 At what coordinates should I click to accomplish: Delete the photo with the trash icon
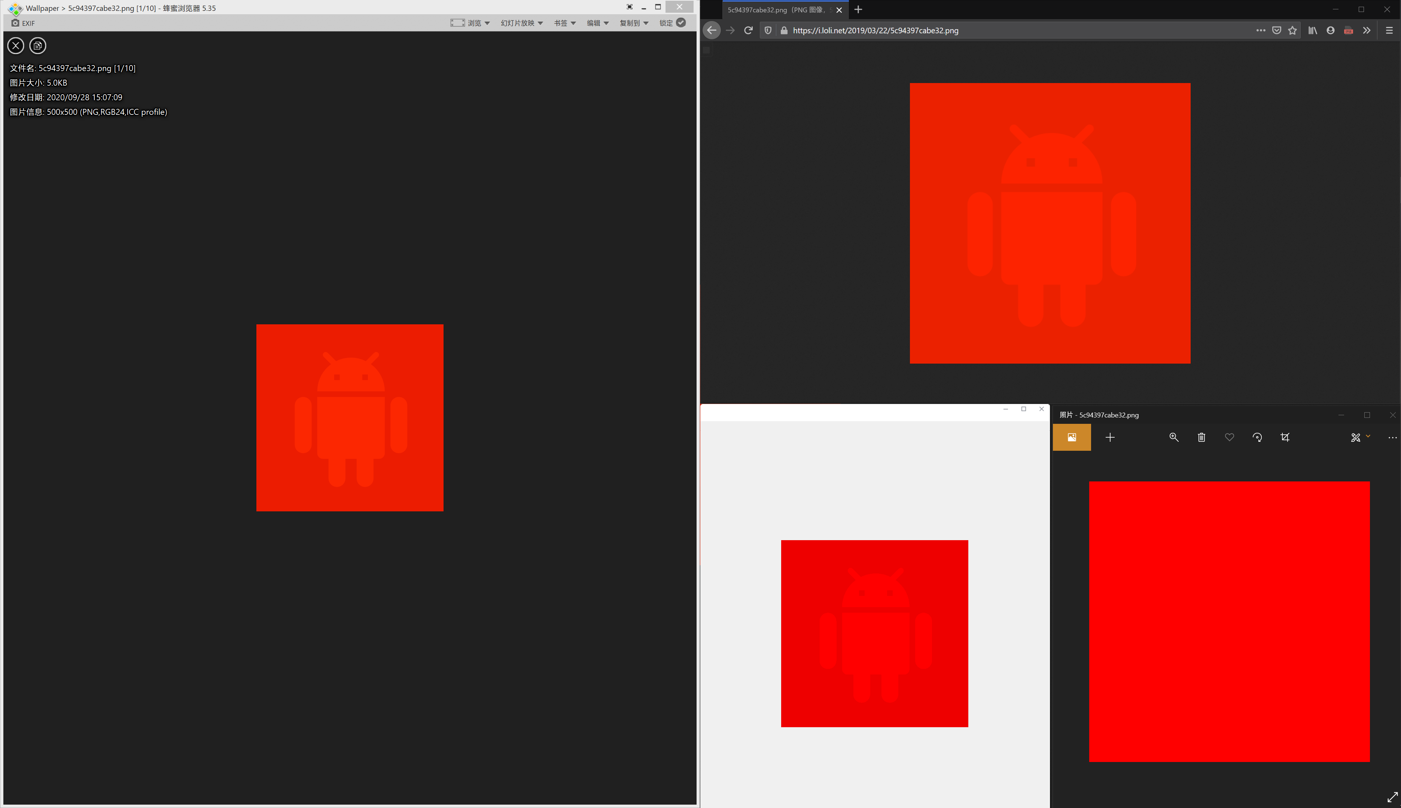(x=1201, y=437)
